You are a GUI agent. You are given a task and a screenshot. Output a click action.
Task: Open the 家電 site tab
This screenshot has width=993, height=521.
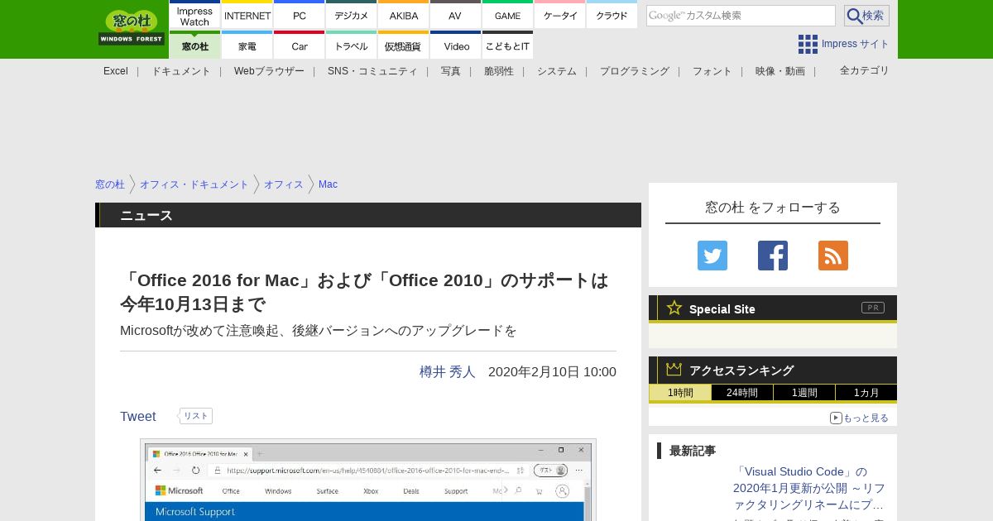click(247, 45)
